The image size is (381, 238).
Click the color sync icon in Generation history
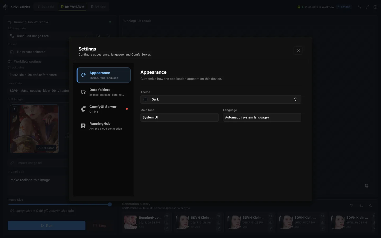(x=361, y=206)
